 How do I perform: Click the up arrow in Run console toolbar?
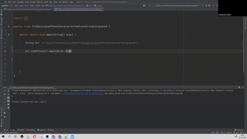click(8, 91)
